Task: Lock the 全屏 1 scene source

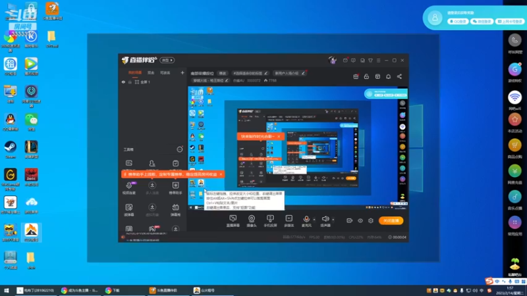Action: pos(130,82)
